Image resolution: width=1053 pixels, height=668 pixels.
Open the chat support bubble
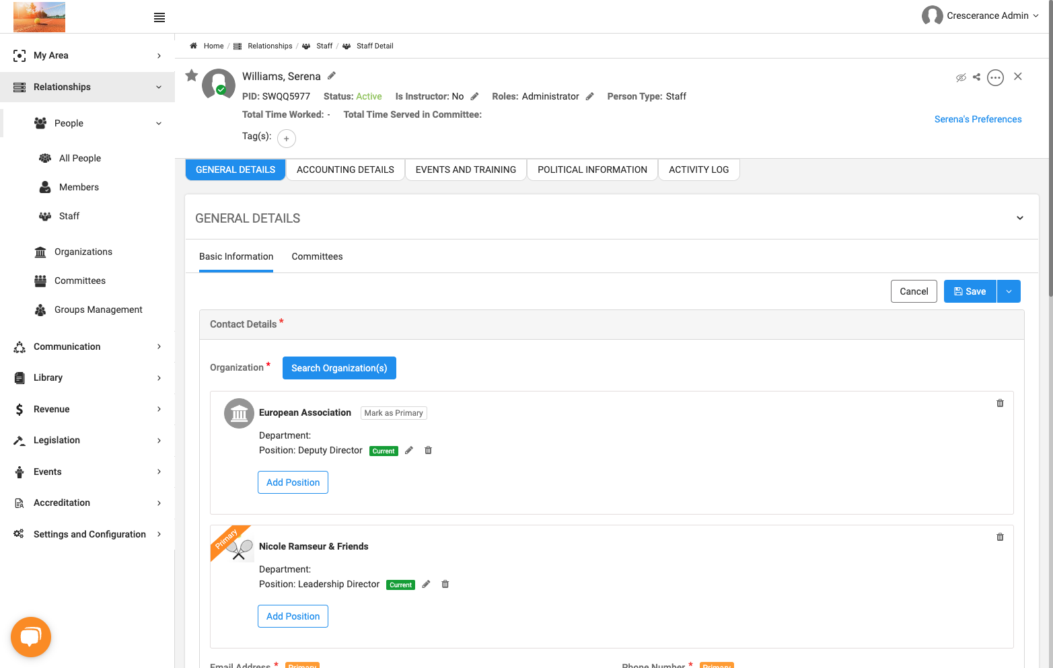tap(31, 636)
